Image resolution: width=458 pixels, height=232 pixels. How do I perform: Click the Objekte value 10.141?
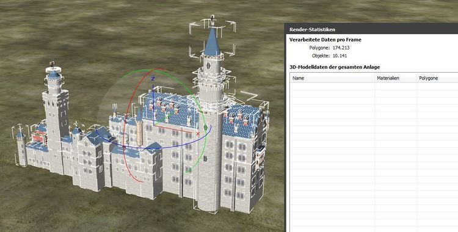pos(340,56)
